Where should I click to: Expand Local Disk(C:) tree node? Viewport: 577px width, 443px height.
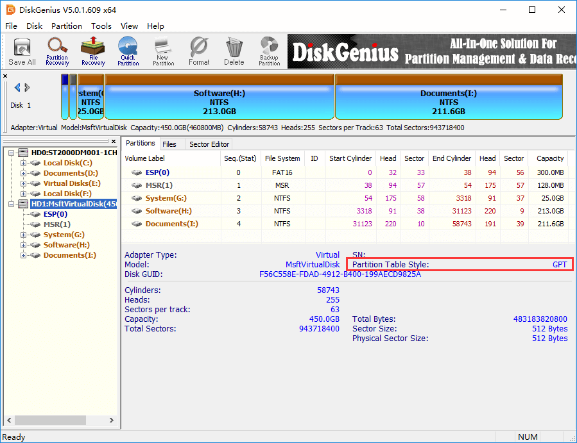(23, 163)
